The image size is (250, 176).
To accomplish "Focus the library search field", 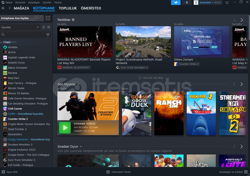I will [x=23, y=35].
